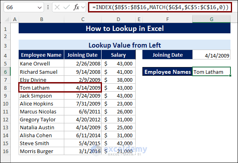Select the 'Jack Simpson' cell

coord(41,96)
